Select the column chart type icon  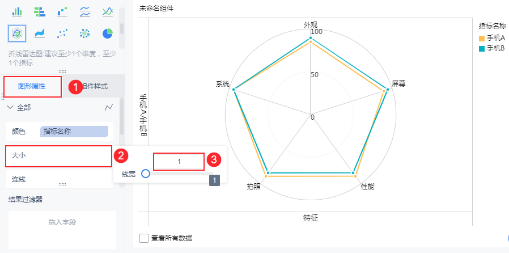[17, 11]
